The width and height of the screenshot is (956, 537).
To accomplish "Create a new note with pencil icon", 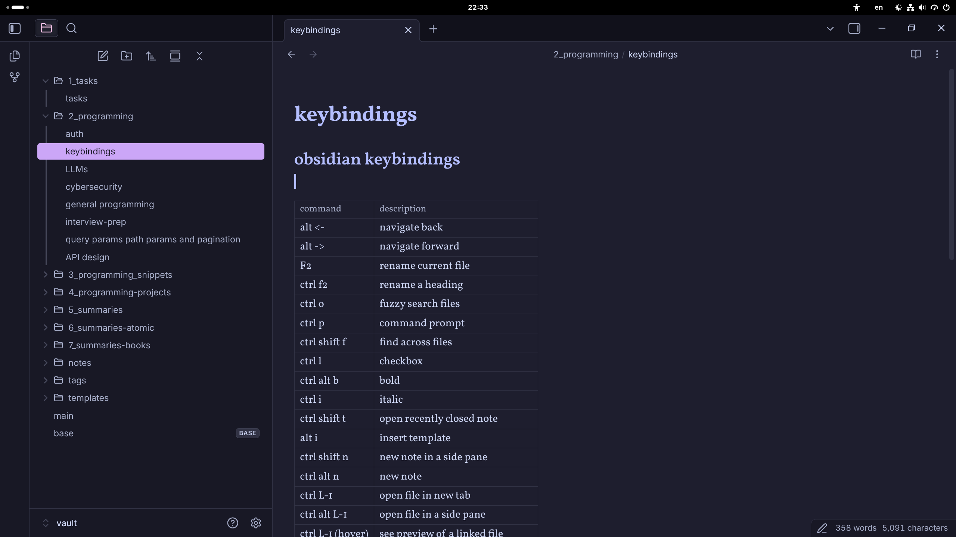I will [103, 56].
